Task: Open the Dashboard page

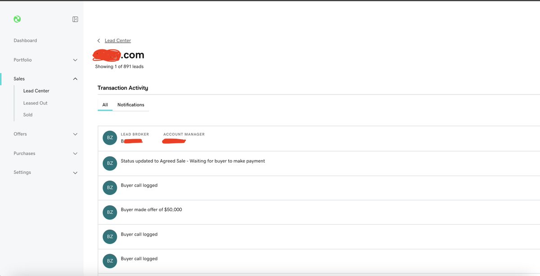Action: pyautogui.click(x=25, y=41)
